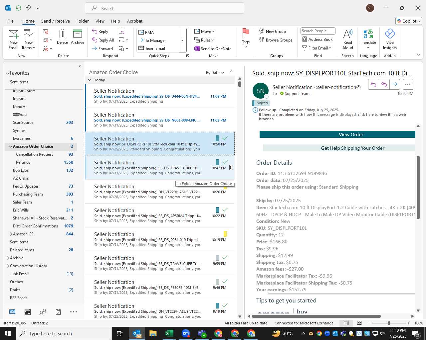Click reply arrow in reading pane header
426x340 pixels.
point(373,84)
